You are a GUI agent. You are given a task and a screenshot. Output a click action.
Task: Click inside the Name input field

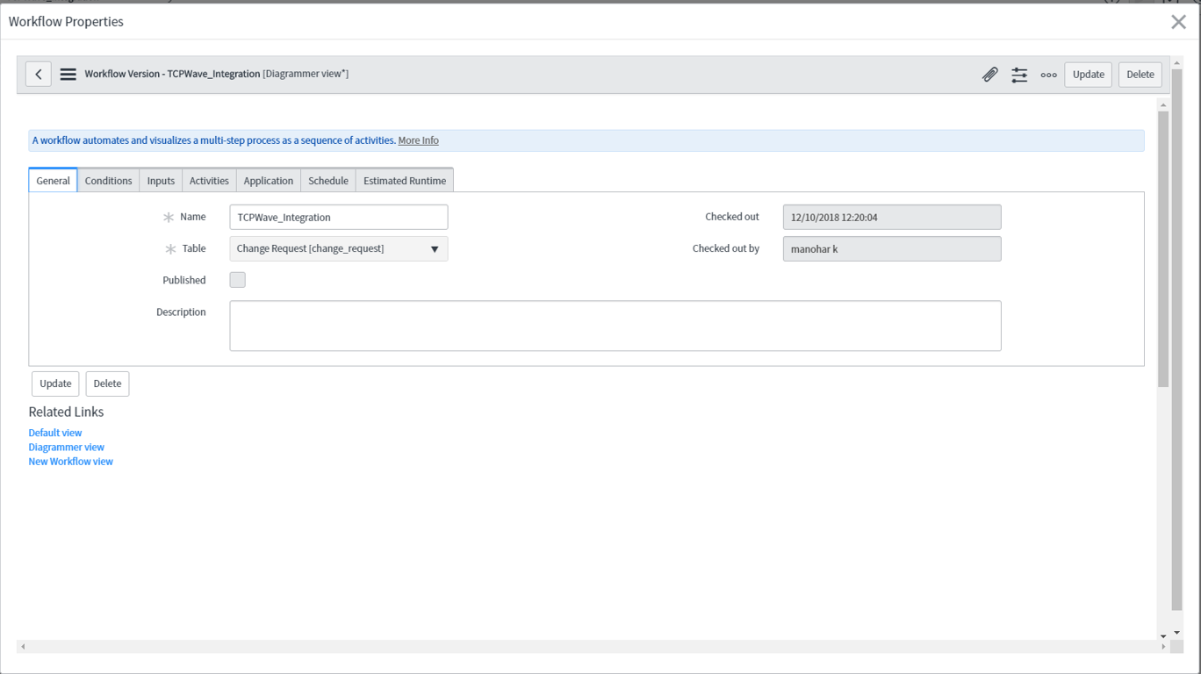[x=338, y=217]
